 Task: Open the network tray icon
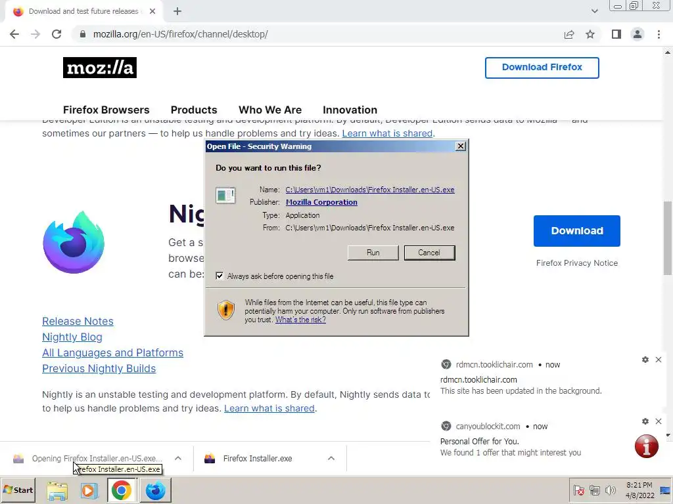(x=594, y=490)
